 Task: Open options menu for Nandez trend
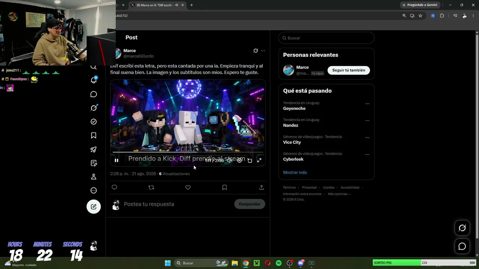click(x=367, y=121)
